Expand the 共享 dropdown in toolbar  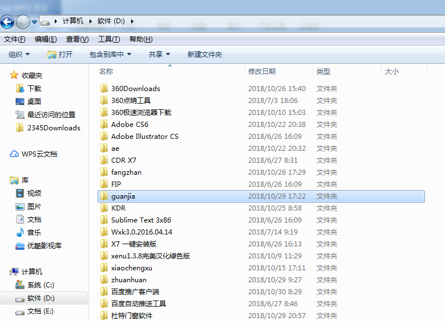coord(159,54)
